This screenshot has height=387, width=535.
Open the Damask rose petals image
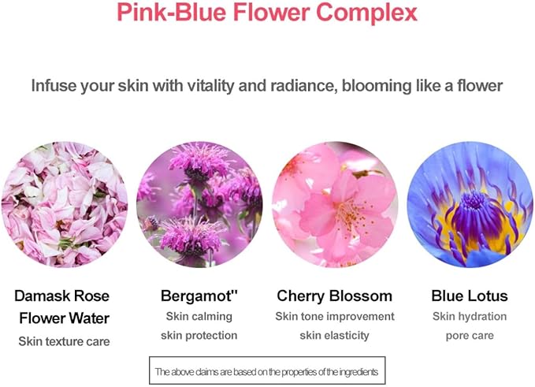(x=64, y=204)
